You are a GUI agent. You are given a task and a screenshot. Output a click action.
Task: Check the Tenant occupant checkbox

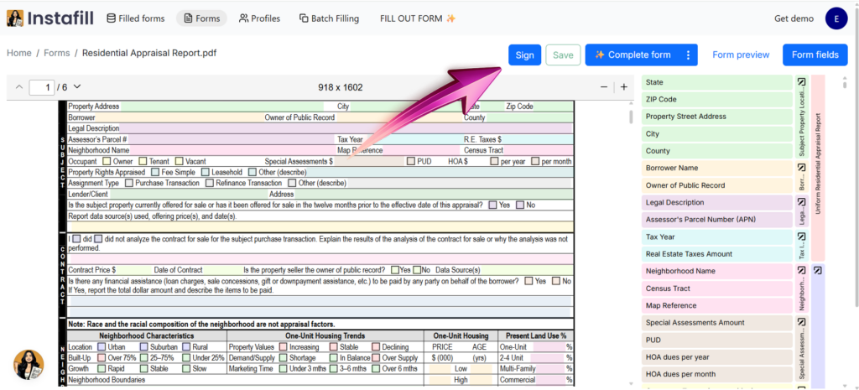click(x=143, y=162)
